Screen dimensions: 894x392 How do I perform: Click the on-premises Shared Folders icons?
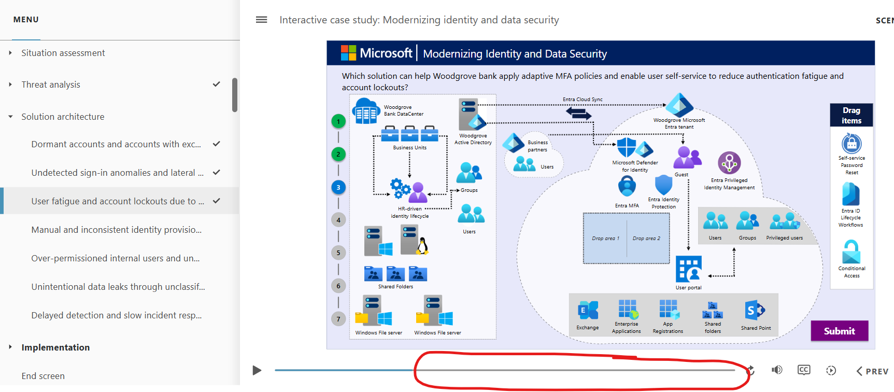[x=395, y=273]
